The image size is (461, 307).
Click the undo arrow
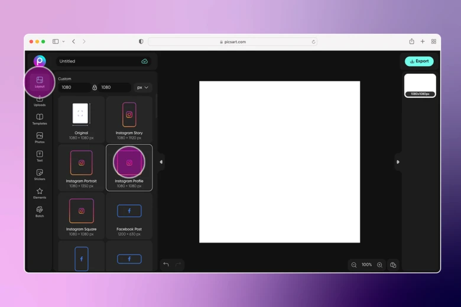(166, 264)
